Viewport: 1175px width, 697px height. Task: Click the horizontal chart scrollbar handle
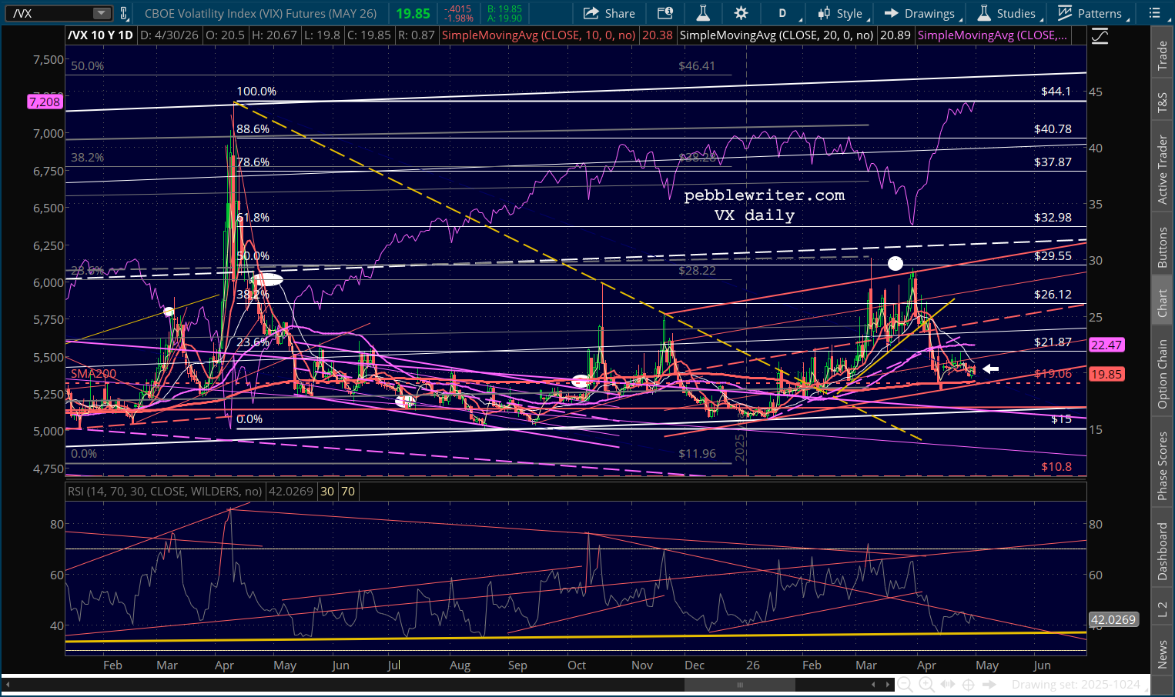point(740,685)
